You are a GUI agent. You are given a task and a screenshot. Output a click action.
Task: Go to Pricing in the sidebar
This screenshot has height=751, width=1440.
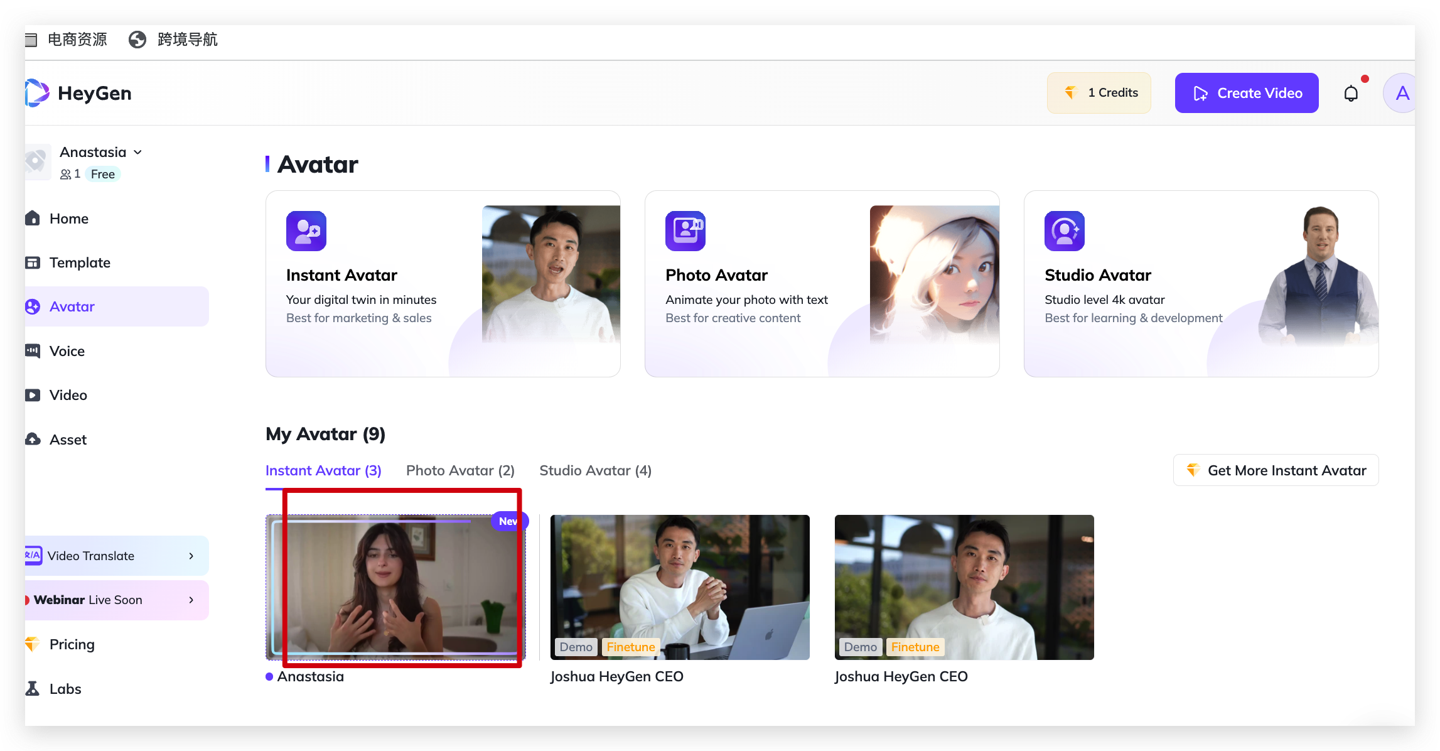pyautogui.click(x=72, y=644)
